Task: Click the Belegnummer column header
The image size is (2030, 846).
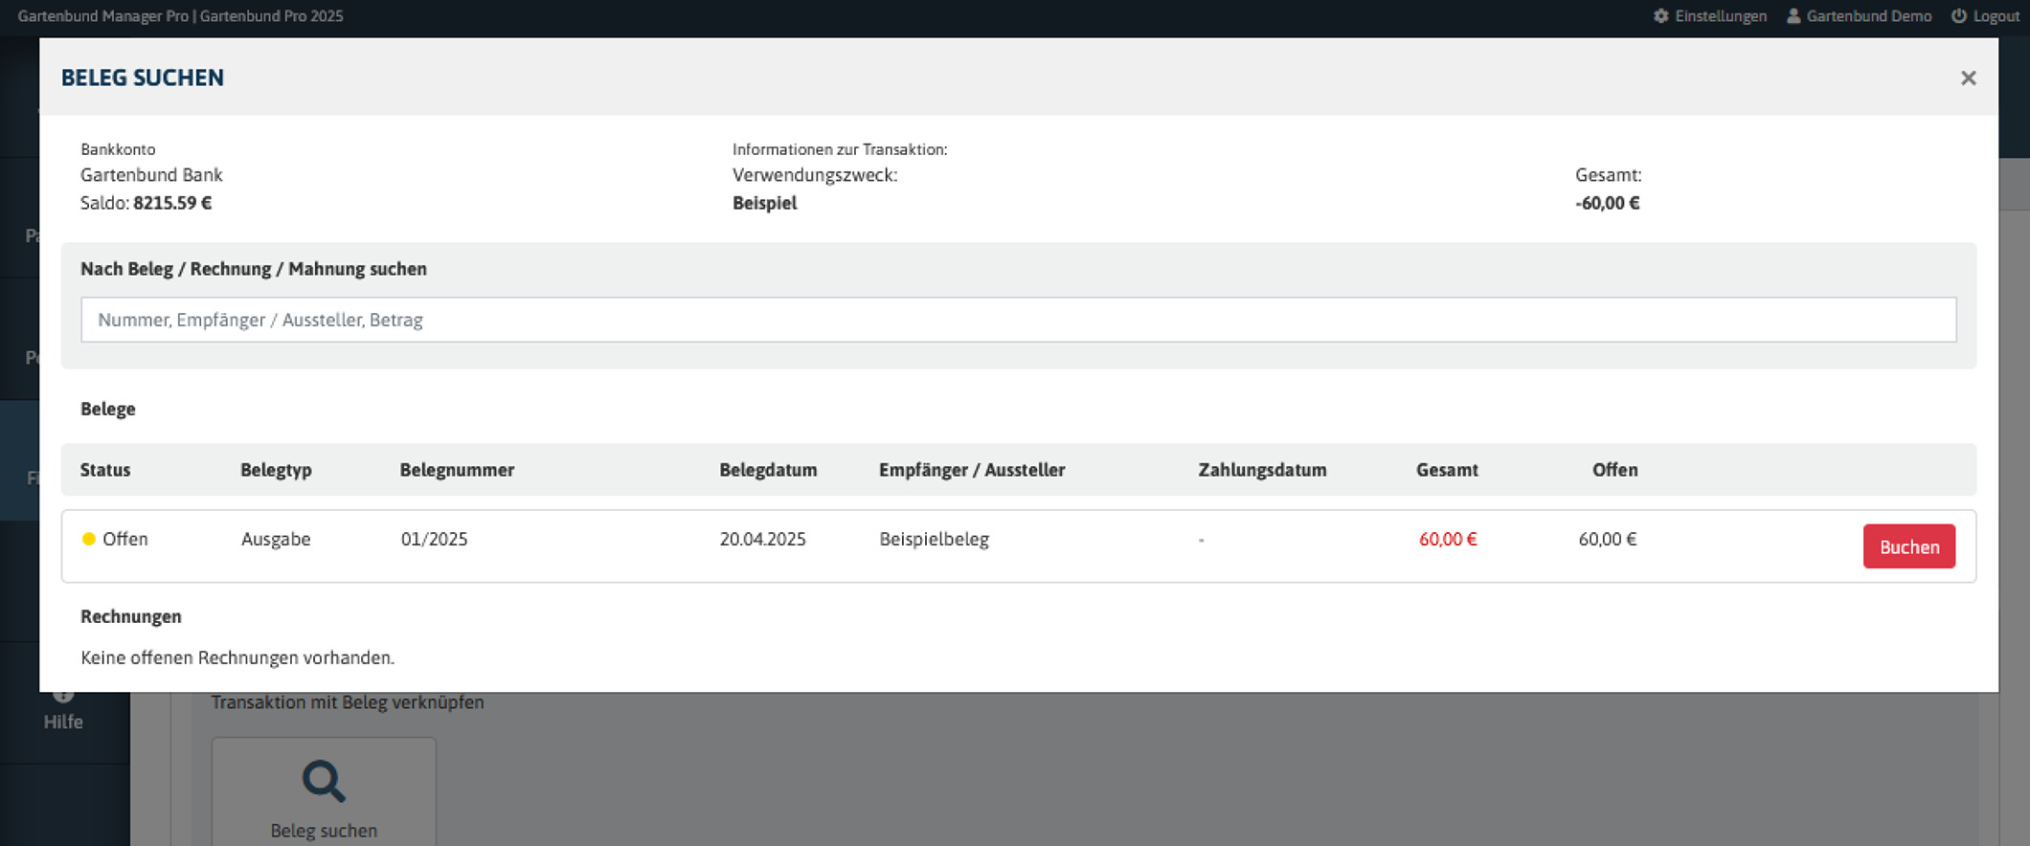Action: click(x=457, y=470)
